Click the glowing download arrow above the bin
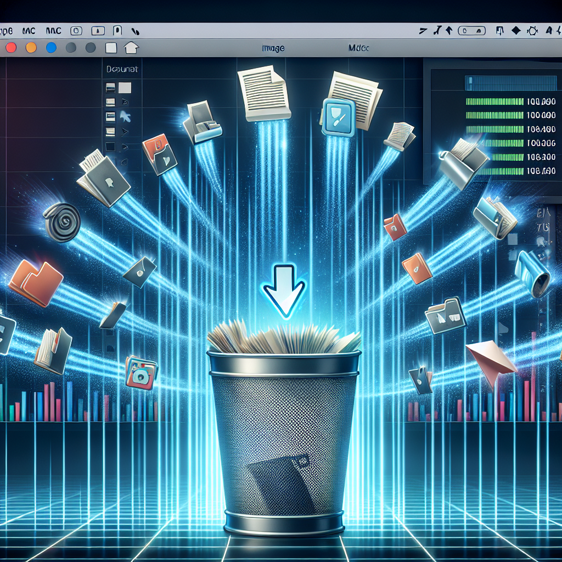The width and height of the screenshot is (562, 562). pos(284,291)
